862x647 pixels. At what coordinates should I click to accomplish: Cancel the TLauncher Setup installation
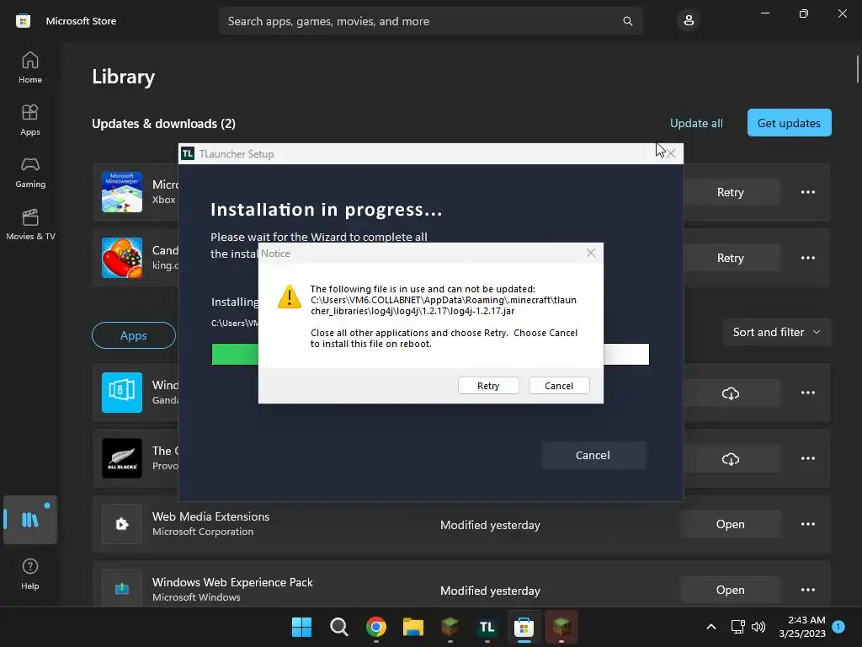click(x=593, y=455)
